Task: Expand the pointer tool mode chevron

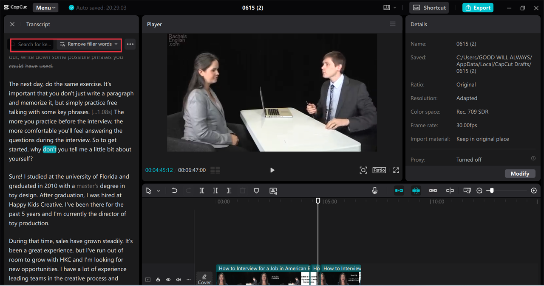Action: pyautogui.click(x=159, y=191)
